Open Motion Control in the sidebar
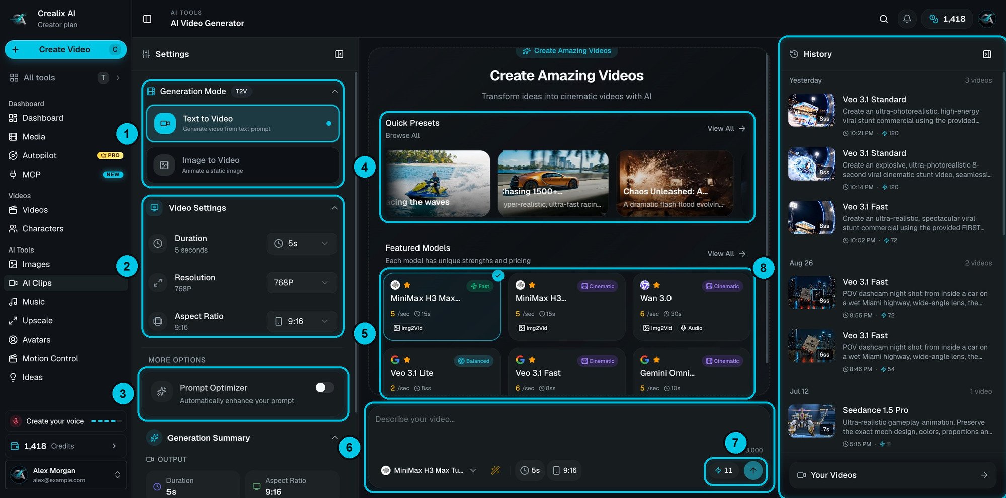1006x498 pixels. click(x=65, y=358)
